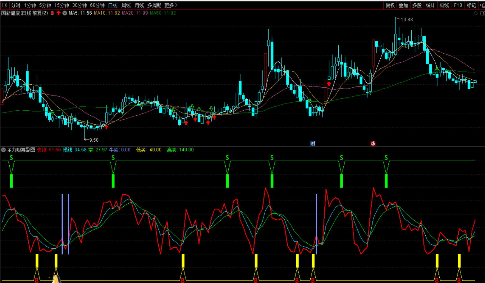Click the MA60: 11.92 label
This screenshot has height=283, width=485.
(x=163, y=13)
